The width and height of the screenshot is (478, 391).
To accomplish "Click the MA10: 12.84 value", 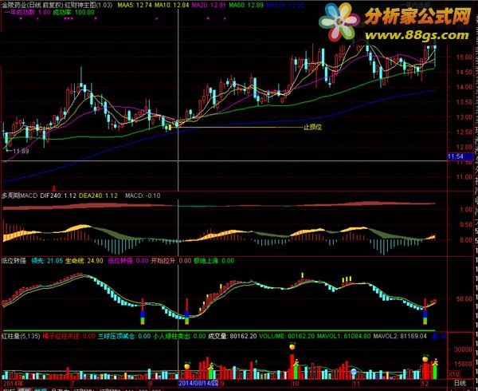I will point(172,5).
